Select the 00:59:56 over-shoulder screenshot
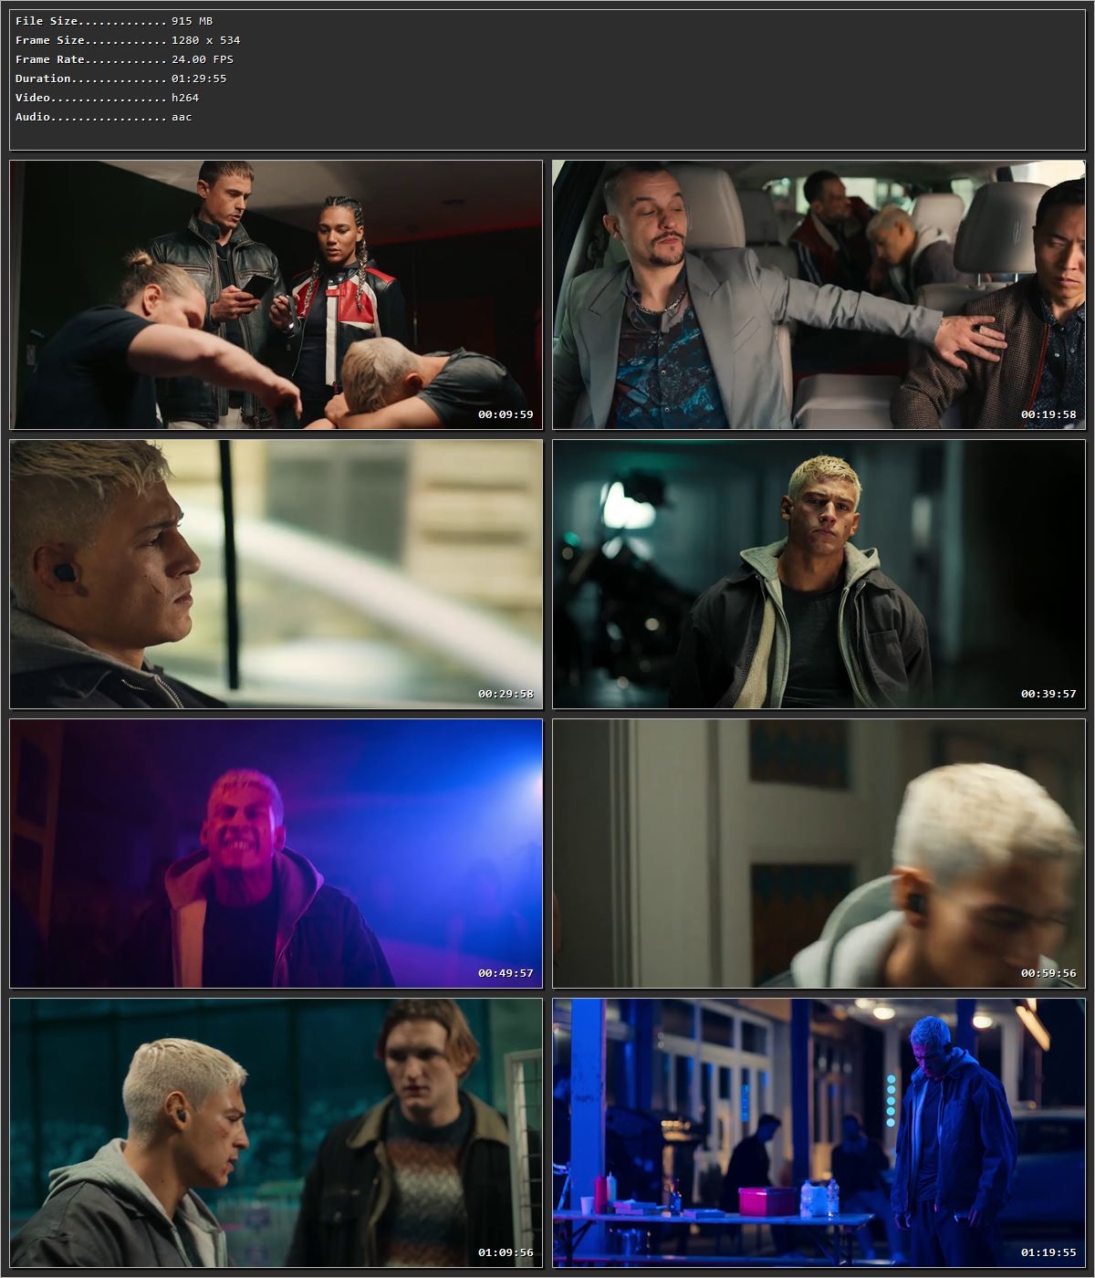 point(819,854)
